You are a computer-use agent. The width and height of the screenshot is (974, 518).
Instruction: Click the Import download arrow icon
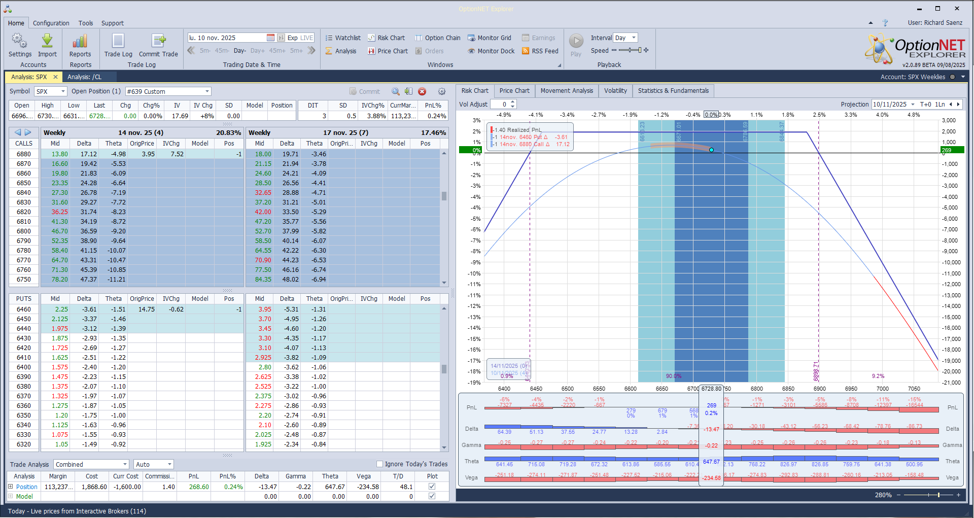tap(47, 41)
